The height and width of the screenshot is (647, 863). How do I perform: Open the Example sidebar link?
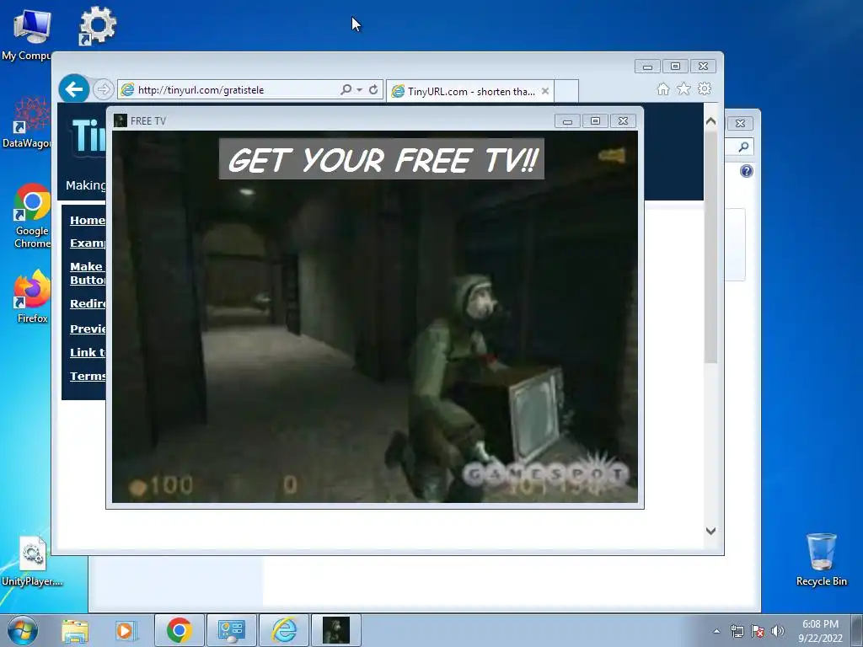click(x=88, y=243)
